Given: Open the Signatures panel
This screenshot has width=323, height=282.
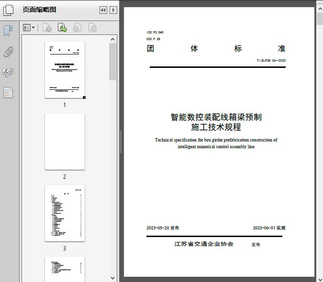Looking at the screenshot, I should (x=8, y=72).
